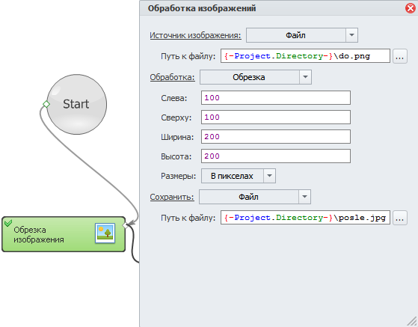418x327 pixels.
Task: Browse for source file with the ... button
Action: click(399, 56)
